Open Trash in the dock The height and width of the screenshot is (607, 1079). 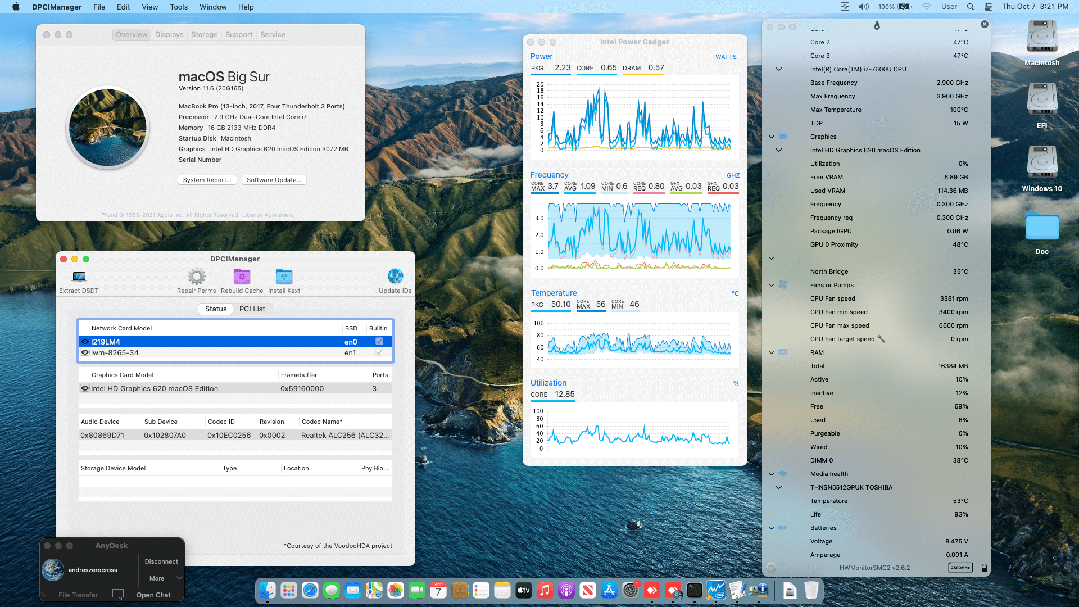click(811, 590)
